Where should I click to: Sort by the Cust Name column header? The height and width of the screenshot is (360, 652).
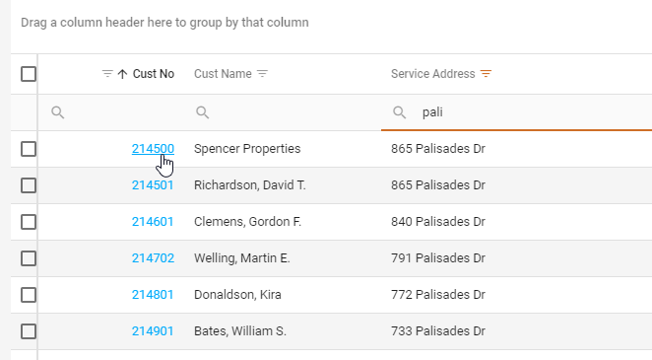tap(223, 74)
